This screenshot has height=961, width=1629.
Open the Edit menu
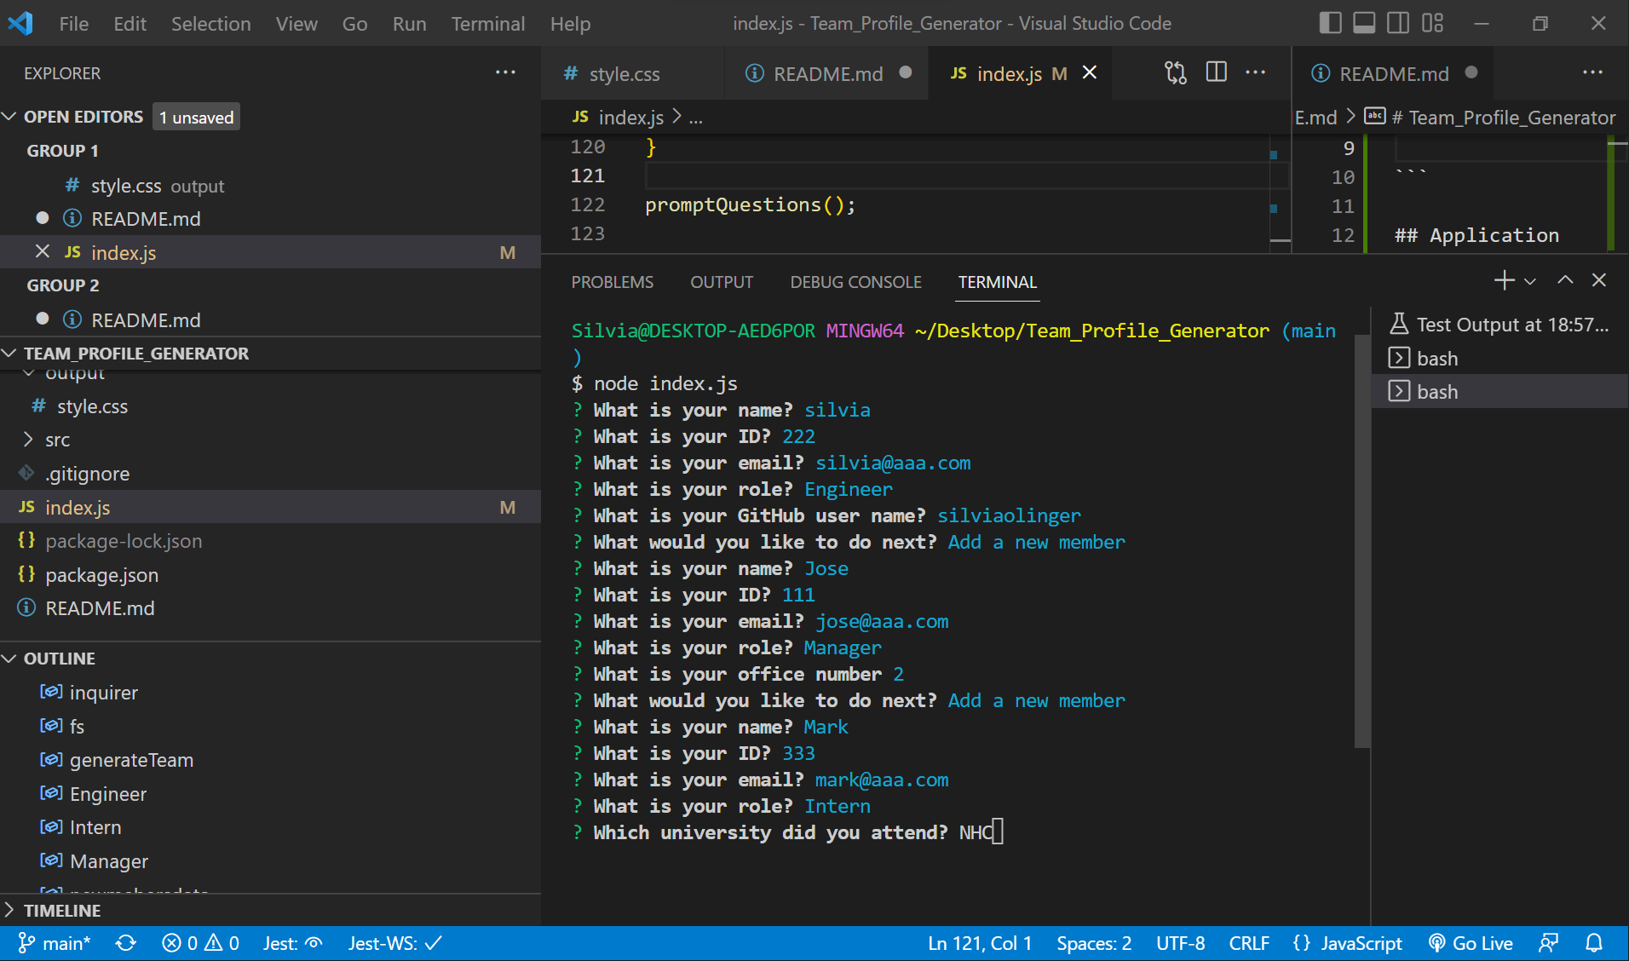pos(130,24)
